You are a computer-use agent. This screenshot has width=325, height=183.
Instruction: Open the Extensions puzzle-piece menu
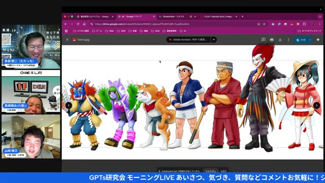coord(304,24)
